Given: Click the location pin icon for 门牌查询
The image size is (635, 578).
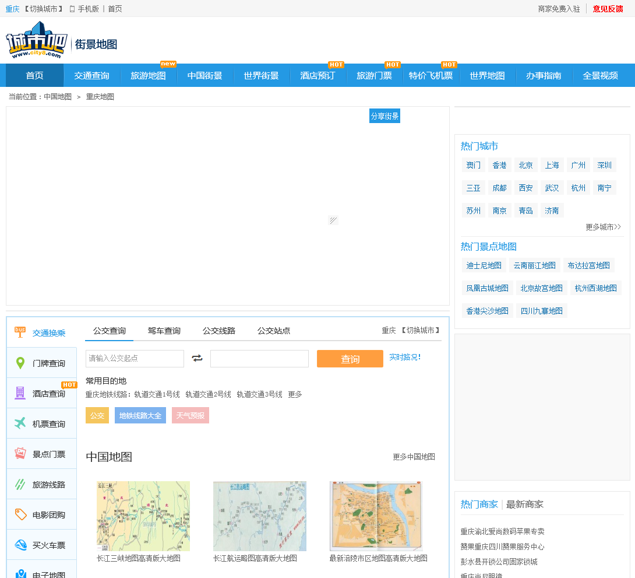Looking at the screenshot, I should (20, 363).
